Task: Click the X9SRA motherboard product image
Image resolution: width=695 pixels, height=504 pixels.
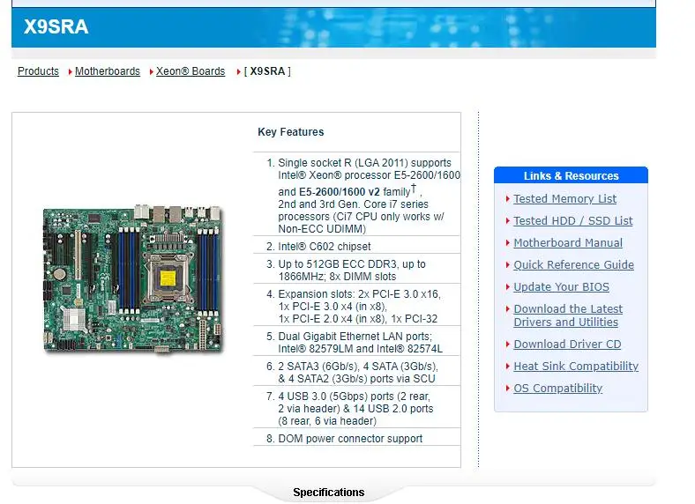Action: (x=133, y=278)
